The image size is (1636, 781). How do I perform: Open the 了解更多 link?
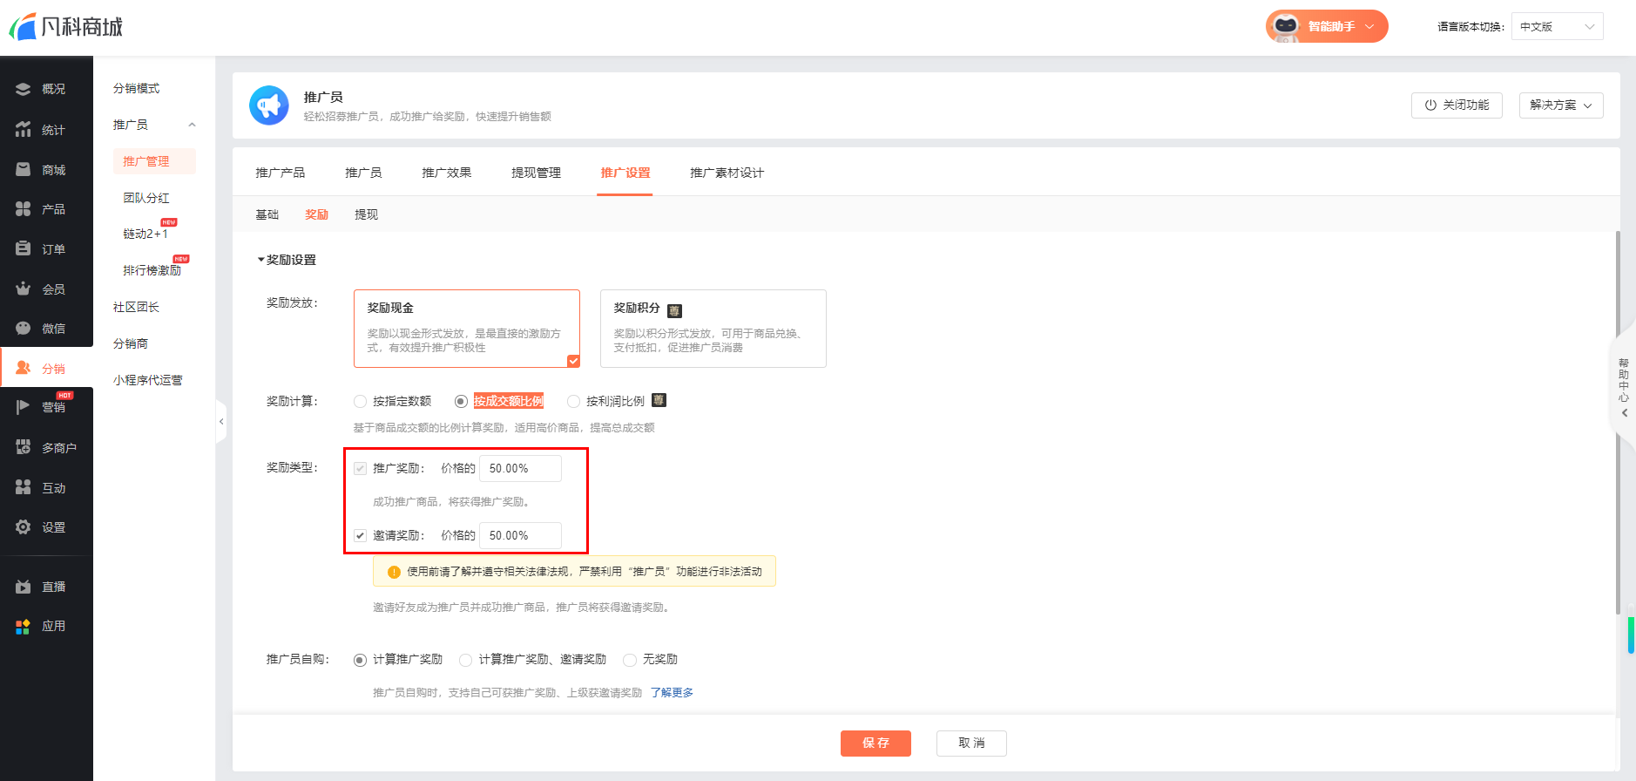[x=672, y=693]
